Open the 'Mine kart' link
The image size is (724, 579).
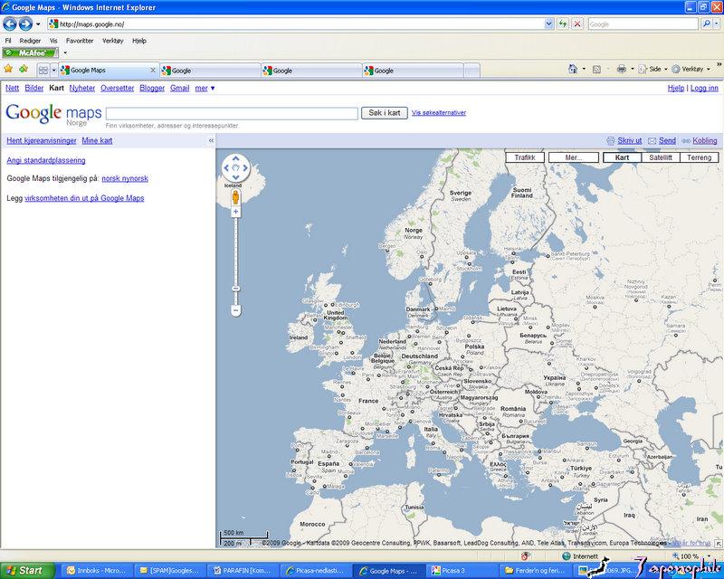[x=97, y=140]
